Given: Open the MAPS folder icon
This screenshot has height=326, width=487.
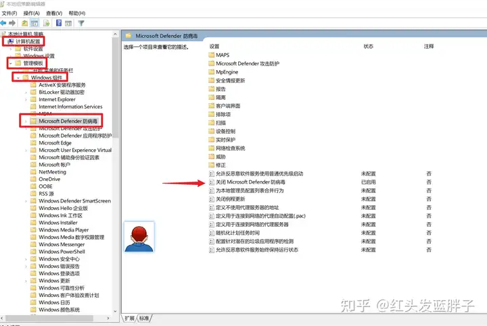Looking at the screenshot, I should 212,55.
